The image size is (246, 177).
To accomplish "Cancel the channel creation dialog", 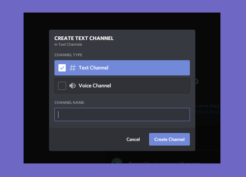I will [x=133, y=139].
